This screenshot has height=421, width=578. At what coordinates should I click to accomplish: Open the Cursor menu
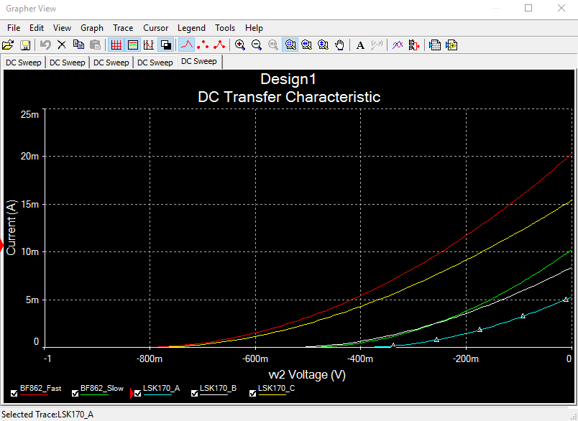(155, 28)
